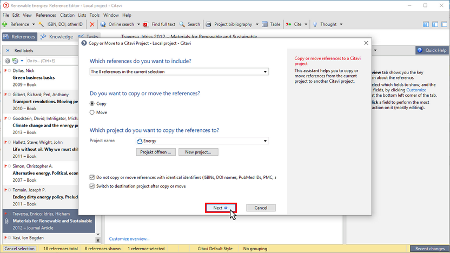Click the Project bibliography printer icon
450x253 pixels.
point(208,24)
